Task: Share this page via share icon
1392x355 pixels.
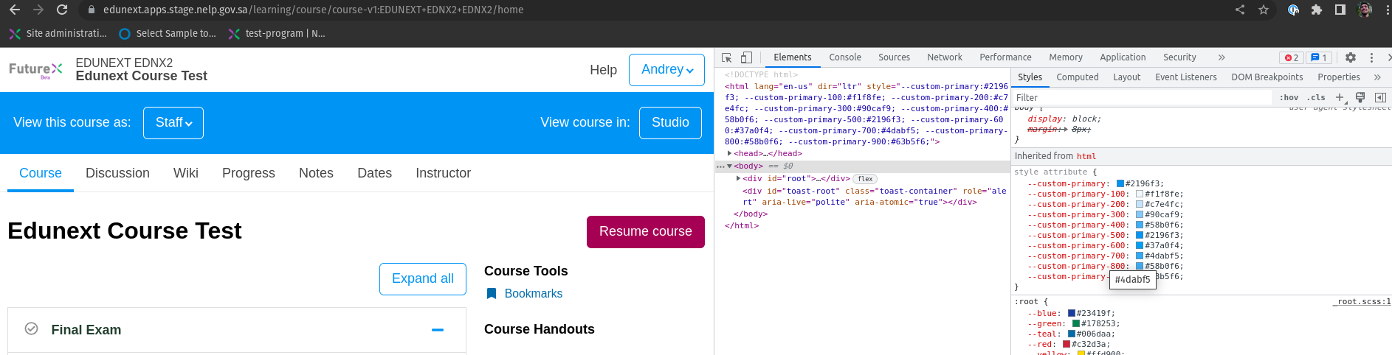Action: click(1240, 10)
